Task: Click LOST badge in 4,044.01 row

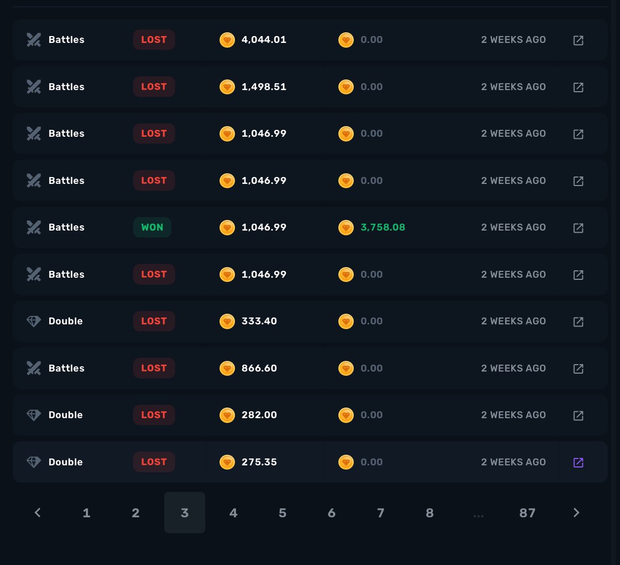Action: point(154,40)
